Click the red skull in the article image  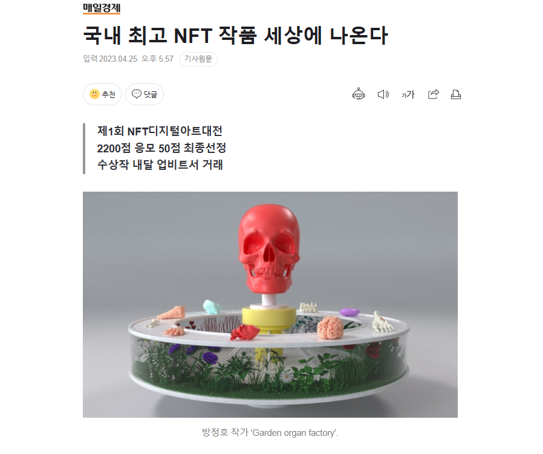pyautogui.click(x=268, y=248)
